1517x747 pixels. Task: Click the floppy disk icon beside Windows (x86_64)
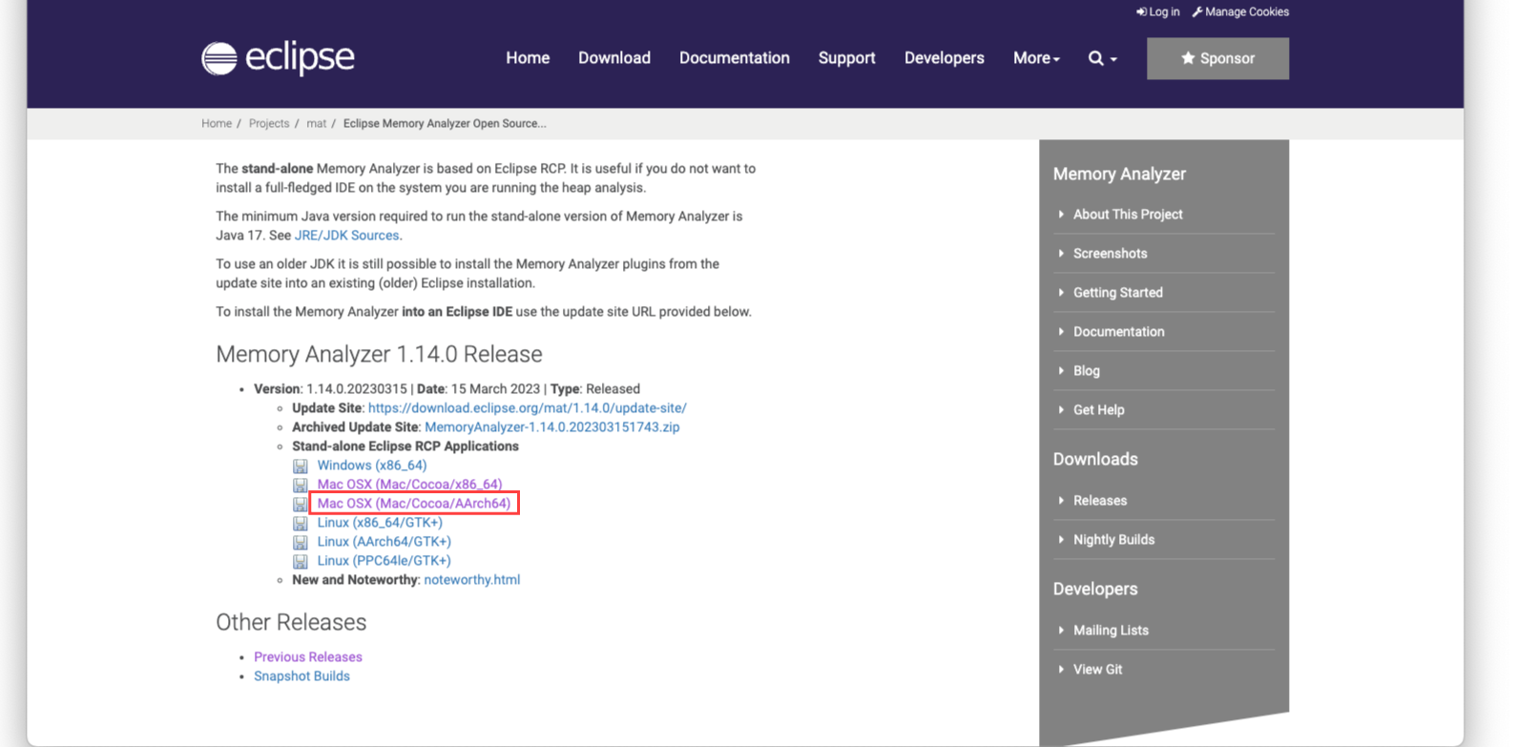[301, 466]
